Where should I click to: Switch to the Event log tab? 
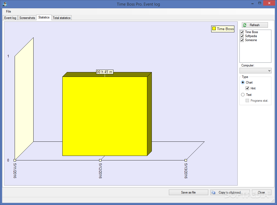10,18
